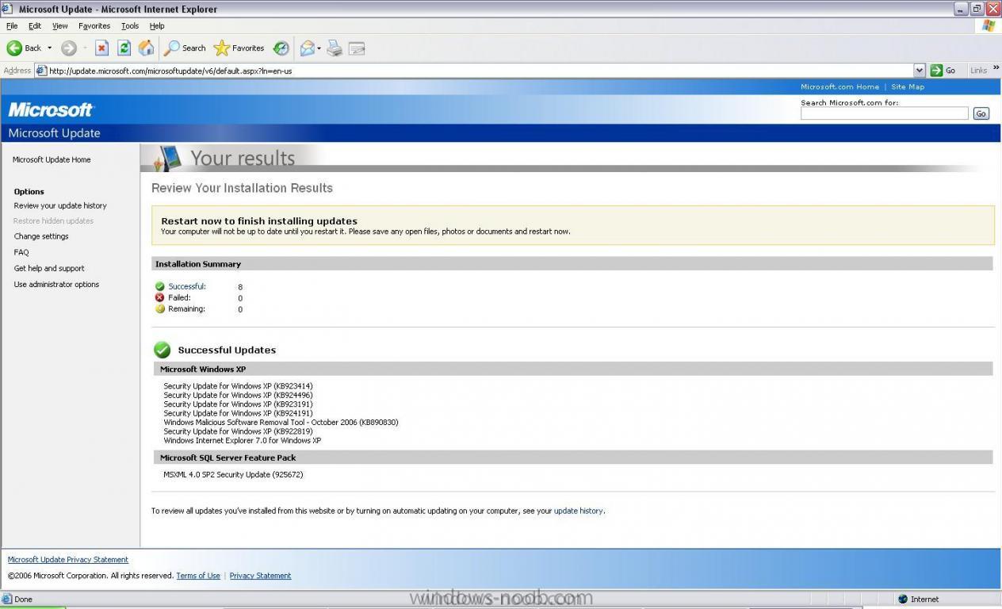Open the update history link in the footer text
This screenshot has width=1002, height=609.
click(x=579, y=511)
